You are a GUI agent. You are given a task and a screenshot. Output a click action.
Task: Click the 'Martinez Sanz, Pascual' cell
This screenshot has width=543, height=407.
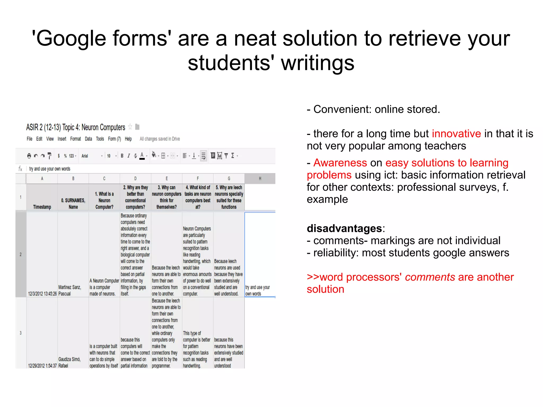[x=73, y=255]
